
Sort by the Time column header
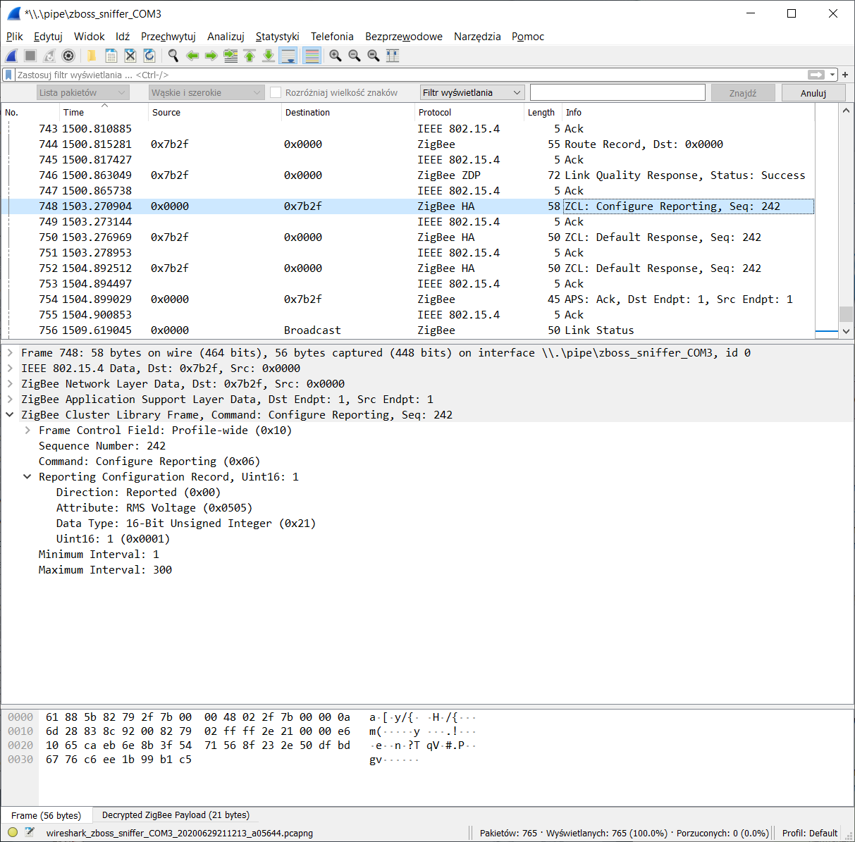tap(104, 113)
